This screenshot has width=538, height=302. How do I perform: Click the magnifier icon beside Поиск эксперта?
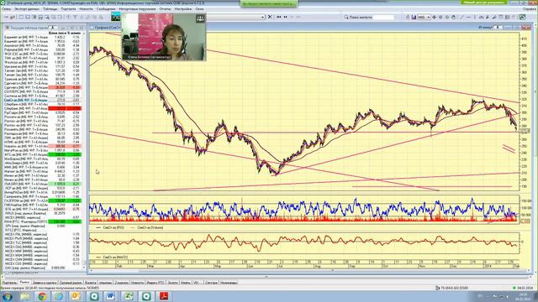346,17
